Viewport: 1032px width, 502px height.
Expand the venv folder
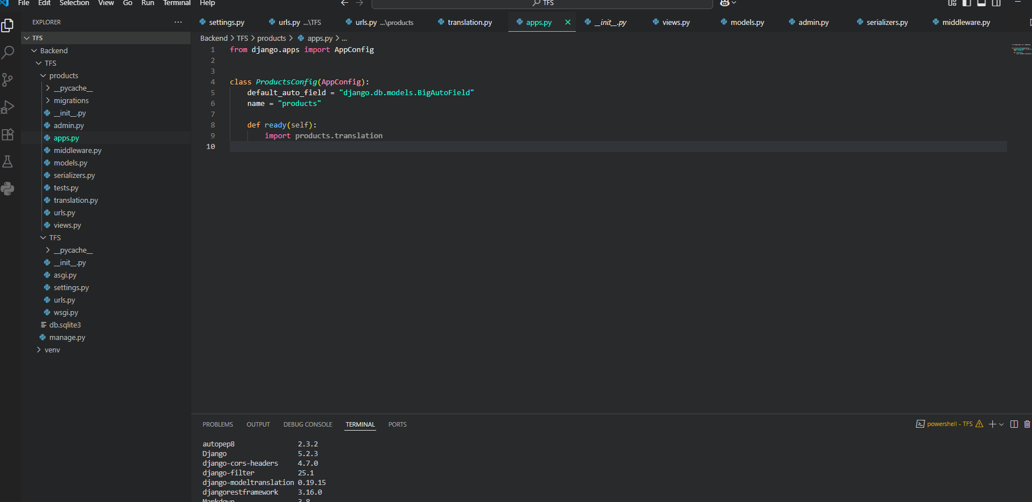tap(52, 350)
